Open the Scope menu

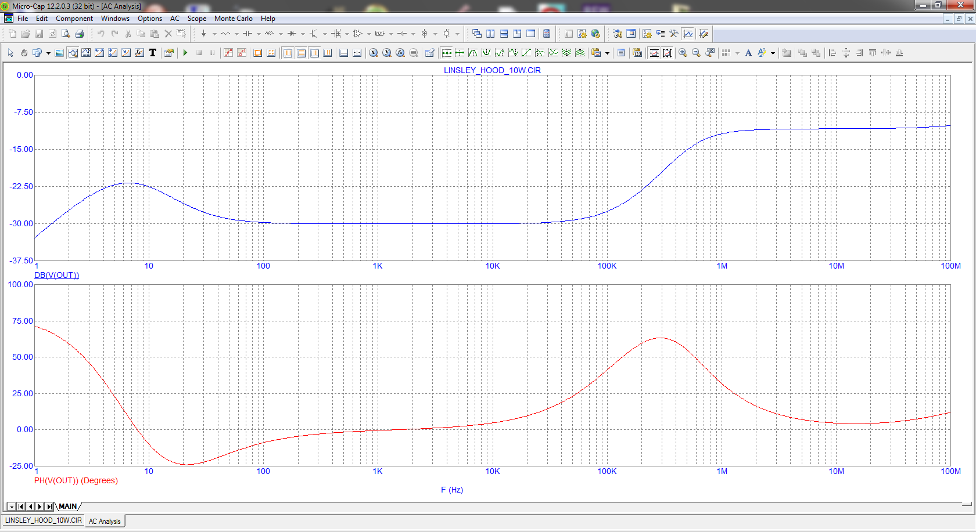click(196, 19)
